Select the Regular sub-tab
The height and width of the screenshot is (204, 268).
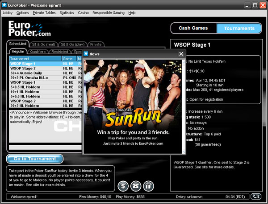coord(18,52)
